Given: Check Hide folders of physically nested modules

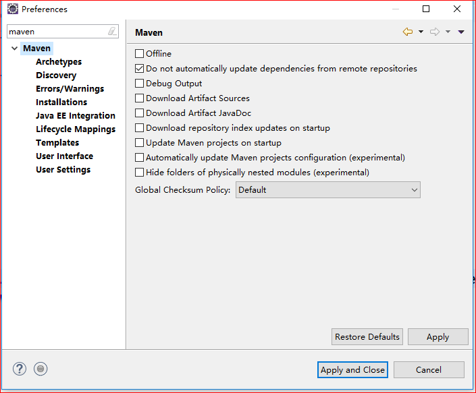Looking at the screenshot, I should click(139, 173).
